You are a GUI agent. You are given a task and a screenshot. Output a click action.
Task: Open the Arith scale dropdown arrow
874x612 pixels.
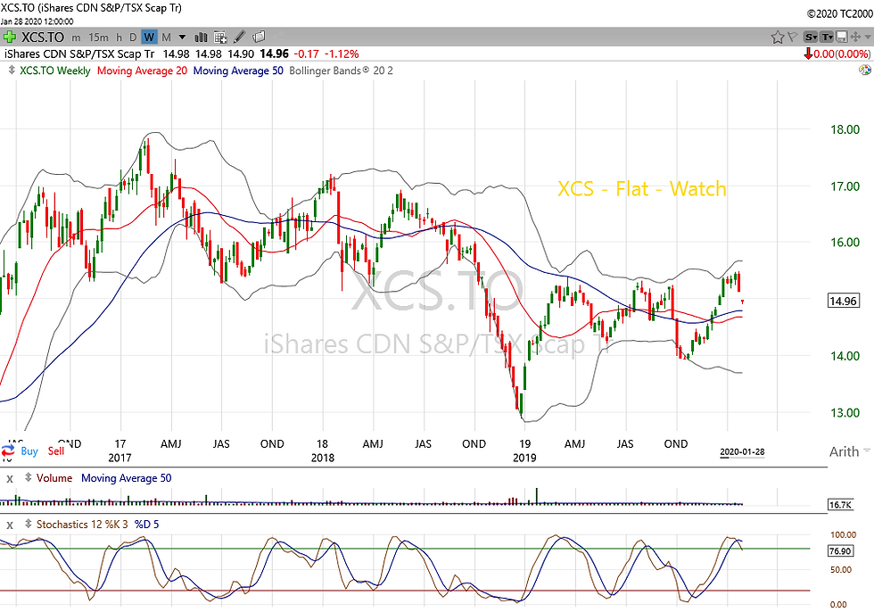pos(866,450)
